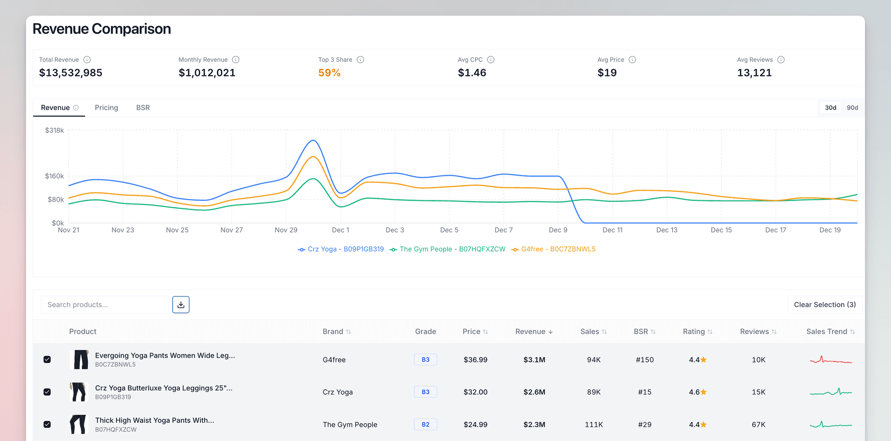Image resolution: width=891 pixels, height=441 pixels.
Task: Click the G4free B3 grade badge
Action: click(x=425, y=360)
